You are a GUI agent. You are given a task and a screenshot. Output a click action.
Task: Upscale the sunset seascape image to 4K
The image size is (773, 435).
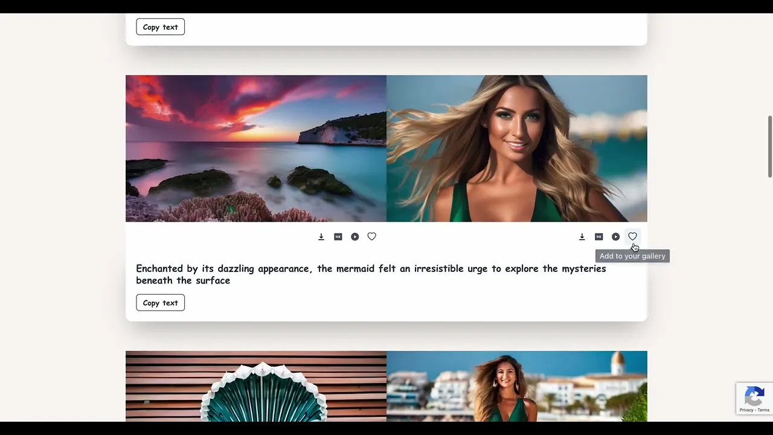pos(338,237)
